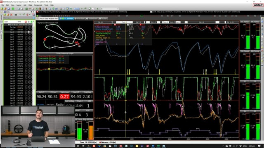Image resolution: width=264 pixels, height=148 pixels.
Task: Click the red 0.27 gain/loss value
Action: point(64,97)
